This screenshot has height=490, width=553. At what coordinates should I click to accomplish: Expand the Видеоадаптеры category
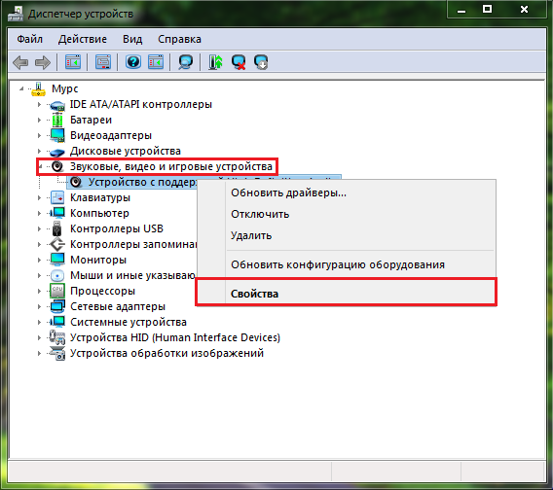click(39, 135)
